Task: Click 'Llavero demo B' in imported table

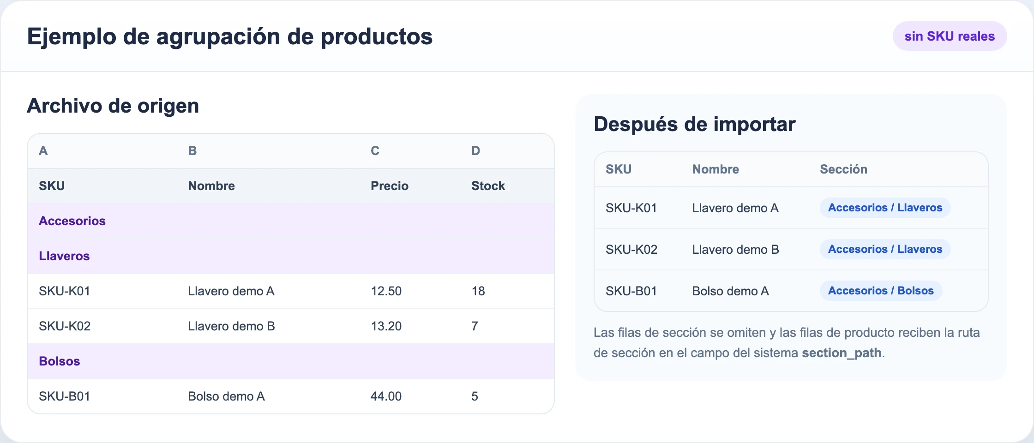Action: click(735, 250)
